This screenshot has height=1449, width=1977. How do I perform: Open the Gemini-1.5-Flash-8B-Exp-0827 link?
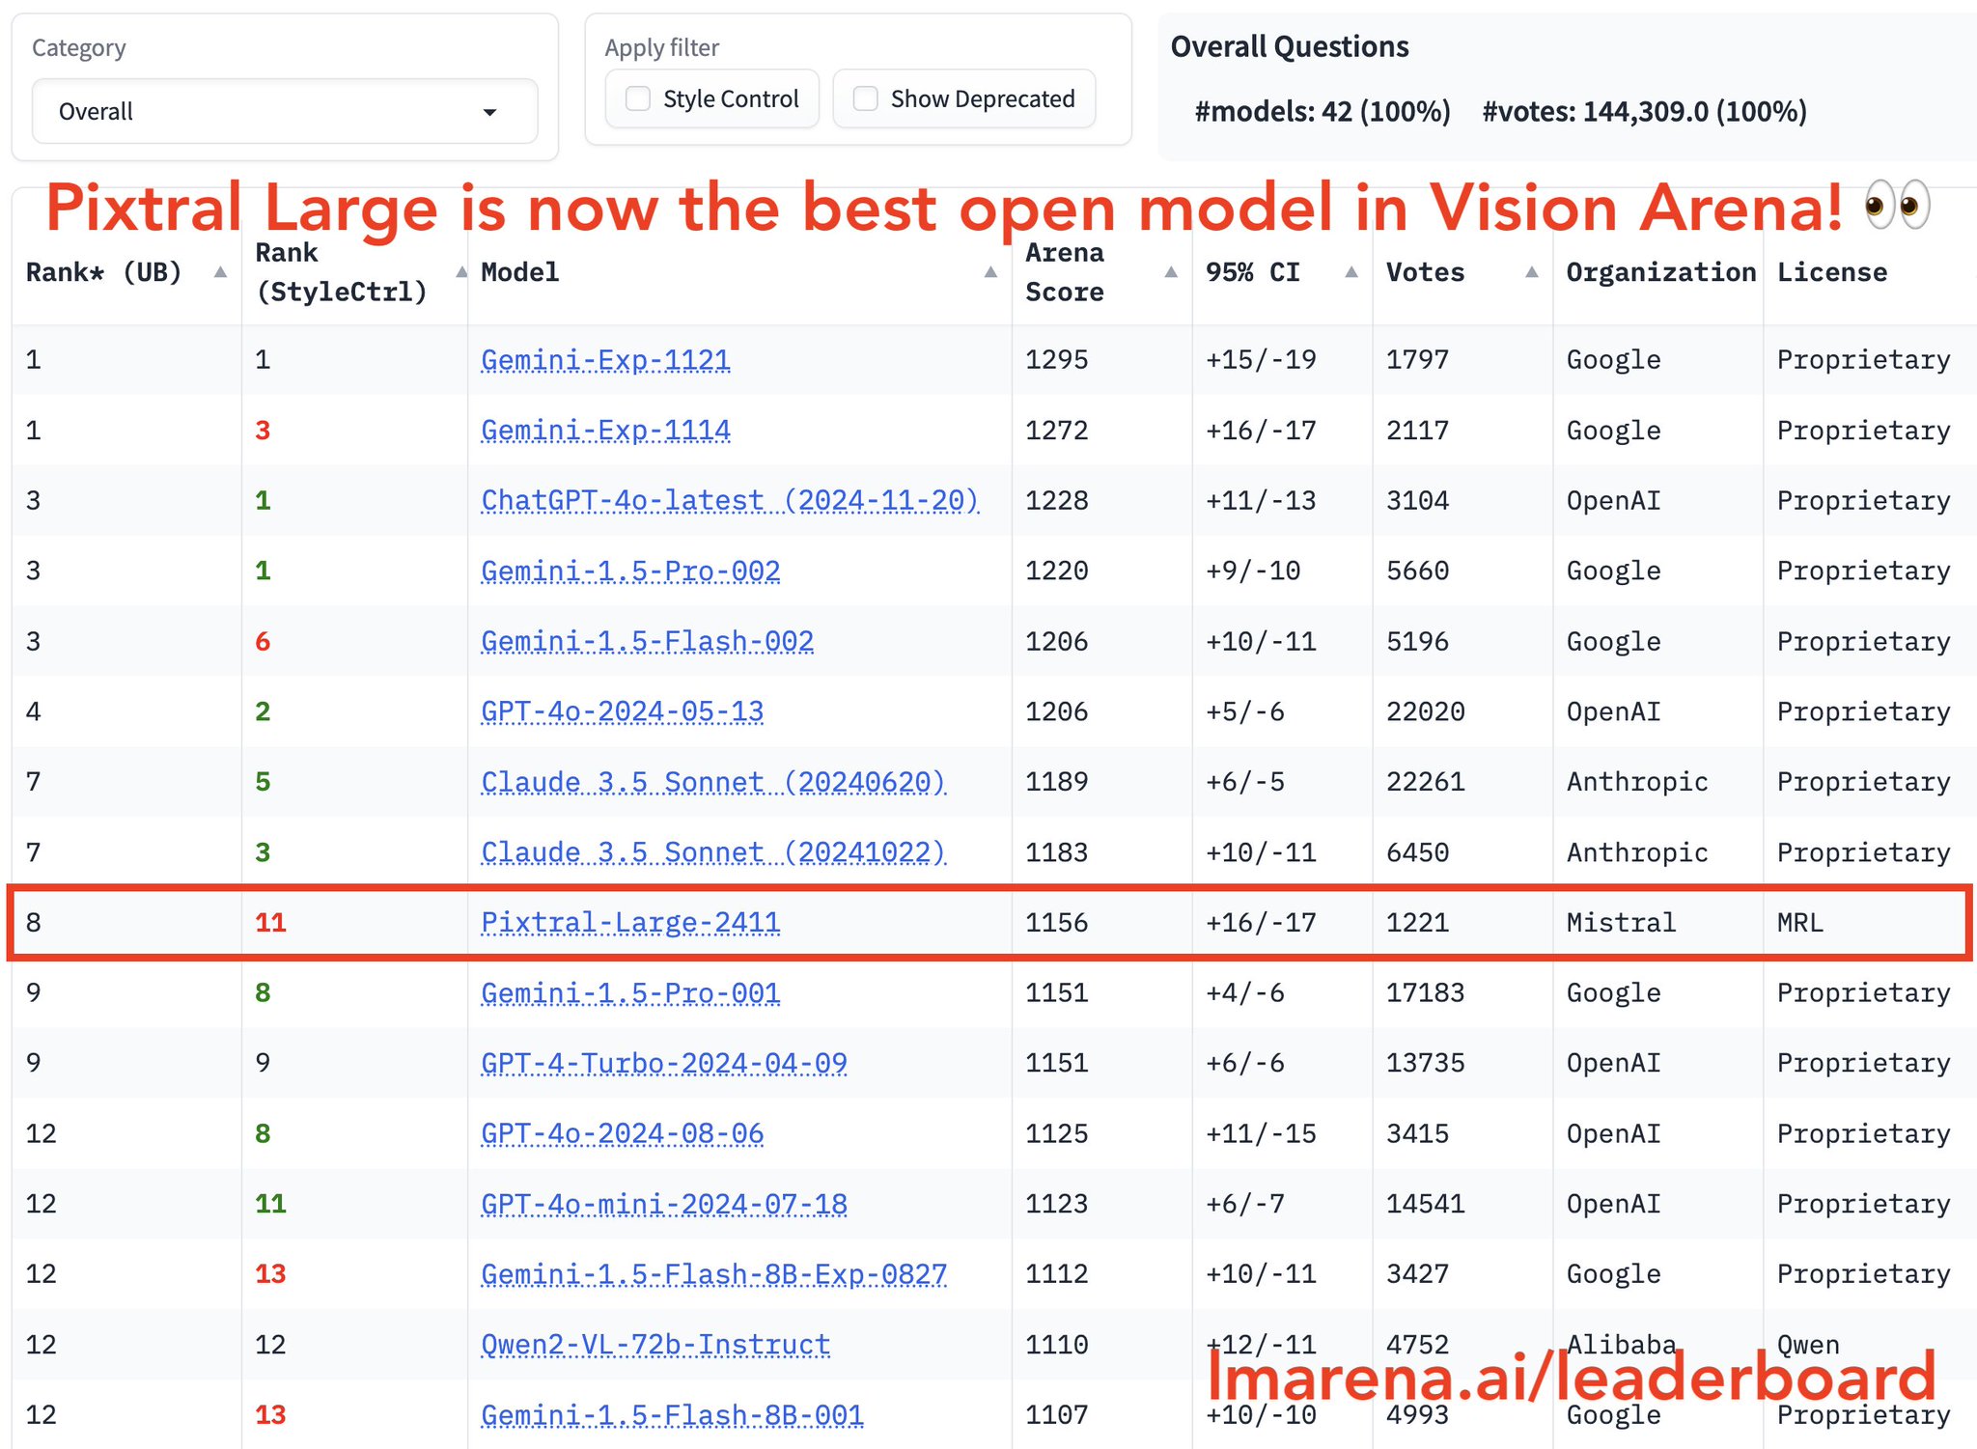click(713, 1274)
